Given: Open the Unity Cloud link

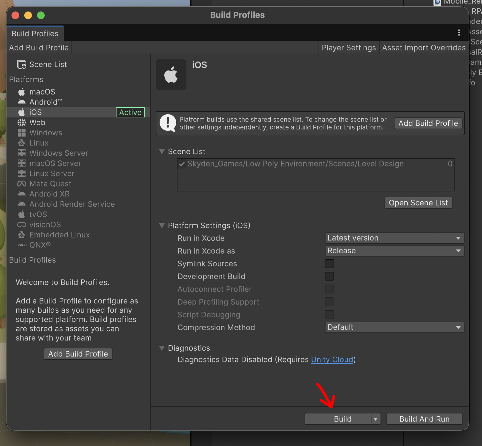Looking at the screenshot, I should tap(332, 360).
